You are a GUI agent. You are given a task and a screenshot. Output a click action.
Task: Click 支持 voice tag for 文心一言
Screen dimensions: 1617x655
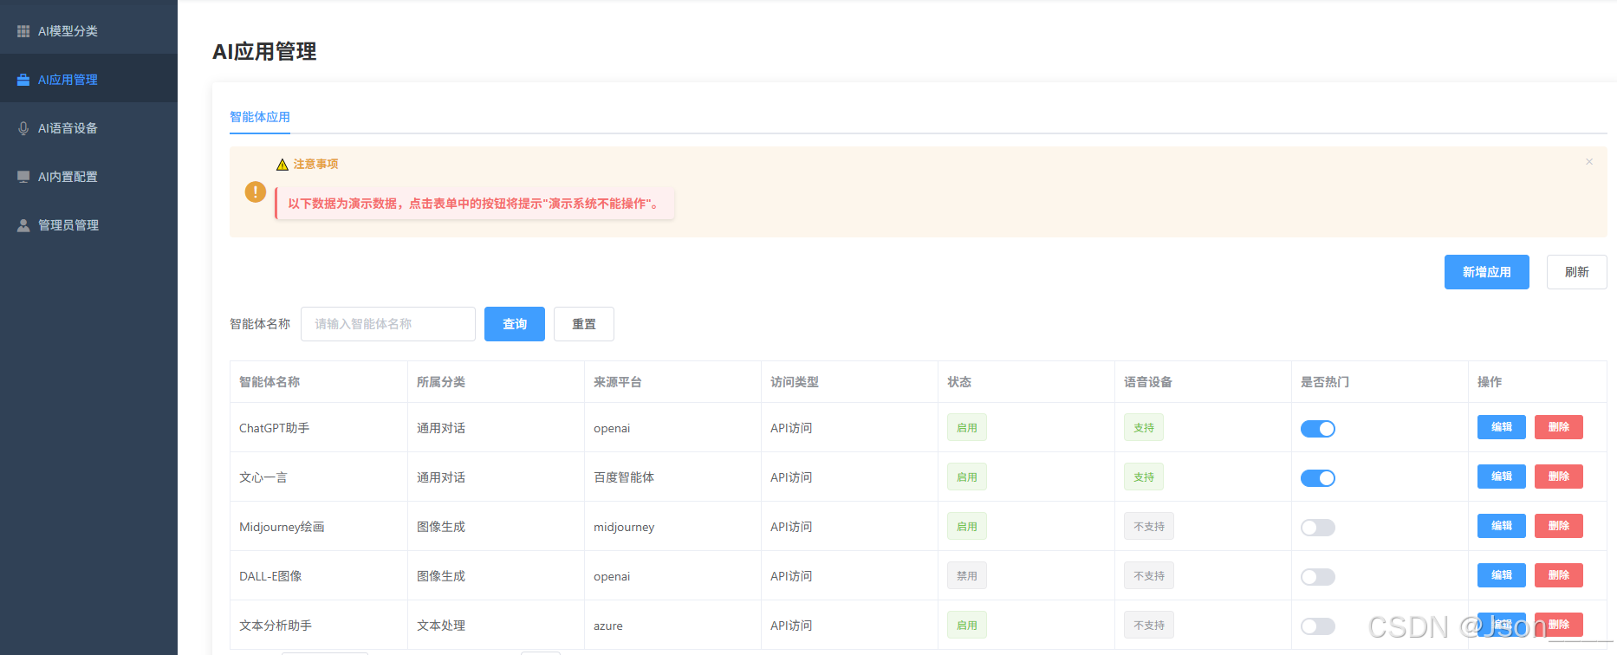pyautogui.click(x=1144, y=477)
